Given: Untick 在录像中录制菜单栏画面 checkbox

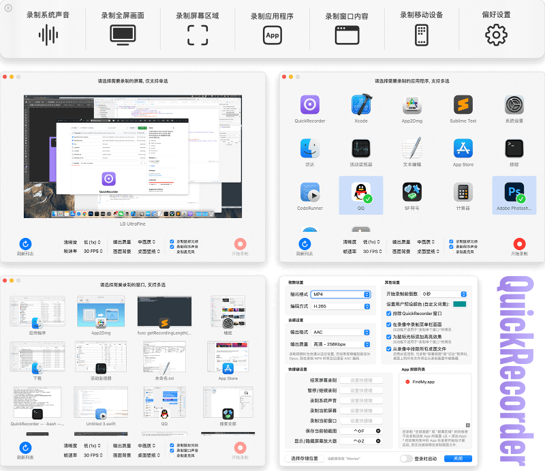Looking at the screenshot, I should click(388, 324).
